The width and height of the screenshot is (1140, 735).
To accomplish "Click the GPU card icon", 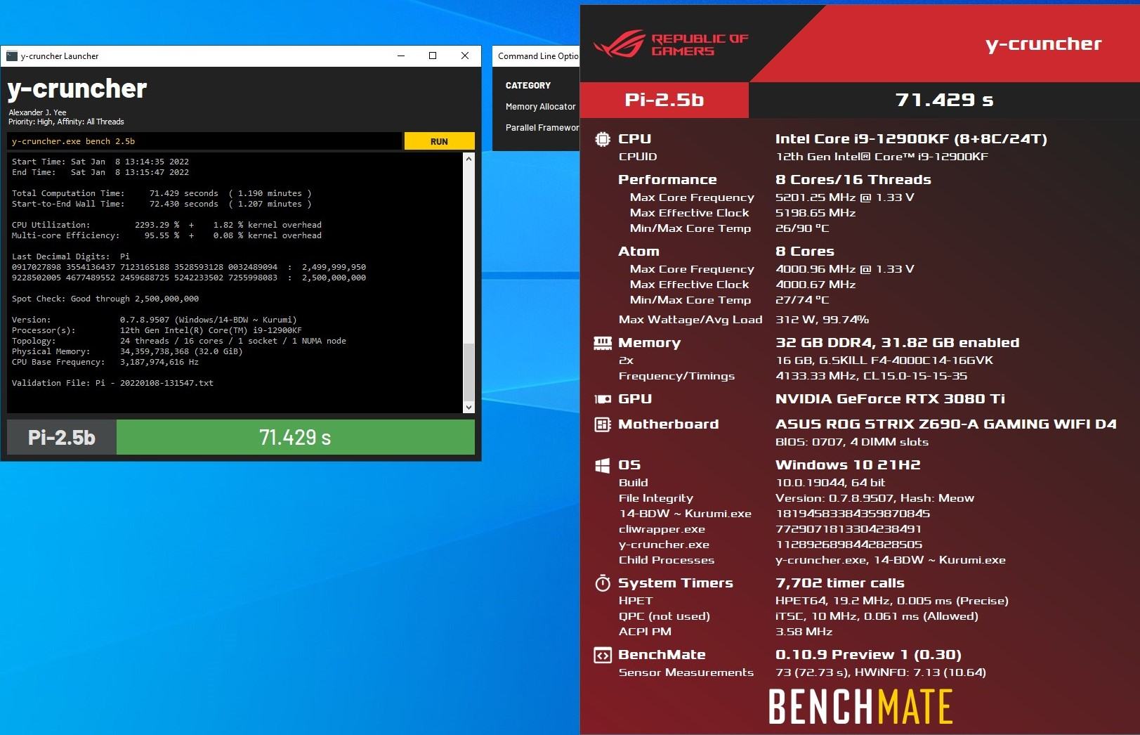I will [603, 399].
